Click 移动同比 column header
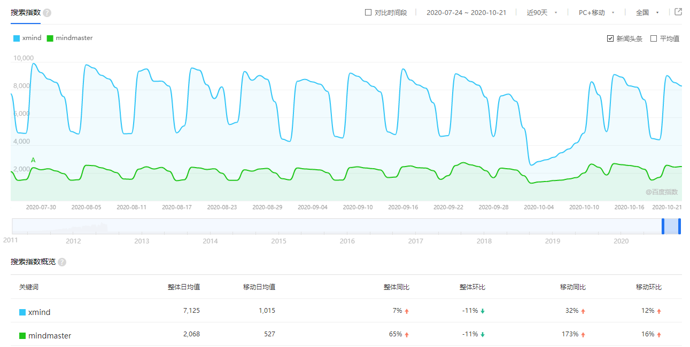The height and width of the screenshot is (347, 690). pos(573,287)
